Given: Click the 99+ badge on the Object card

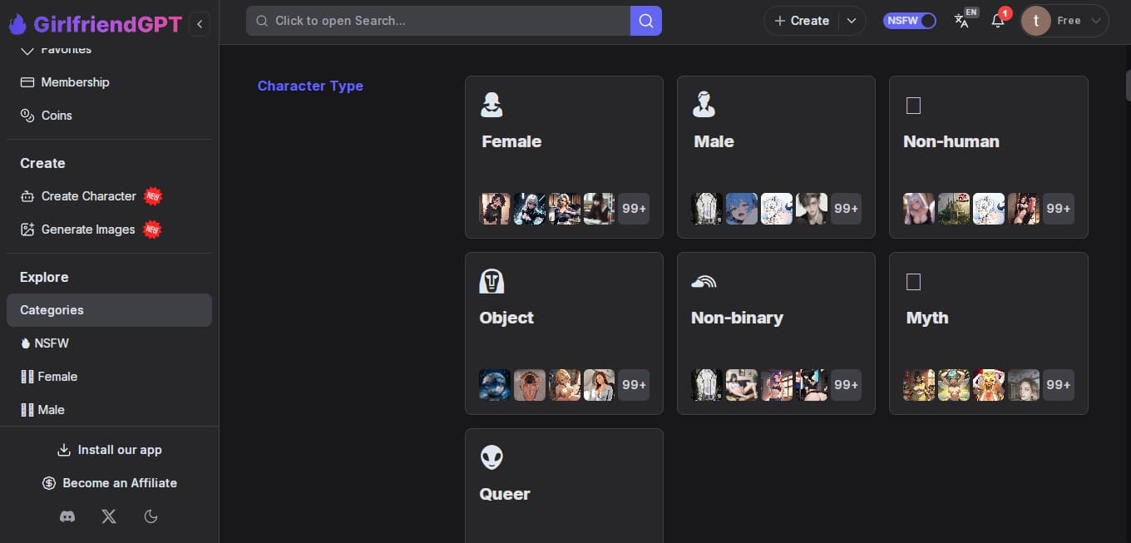Looking at the screenshot, I should pyautogui.click(x=634, y=385).
